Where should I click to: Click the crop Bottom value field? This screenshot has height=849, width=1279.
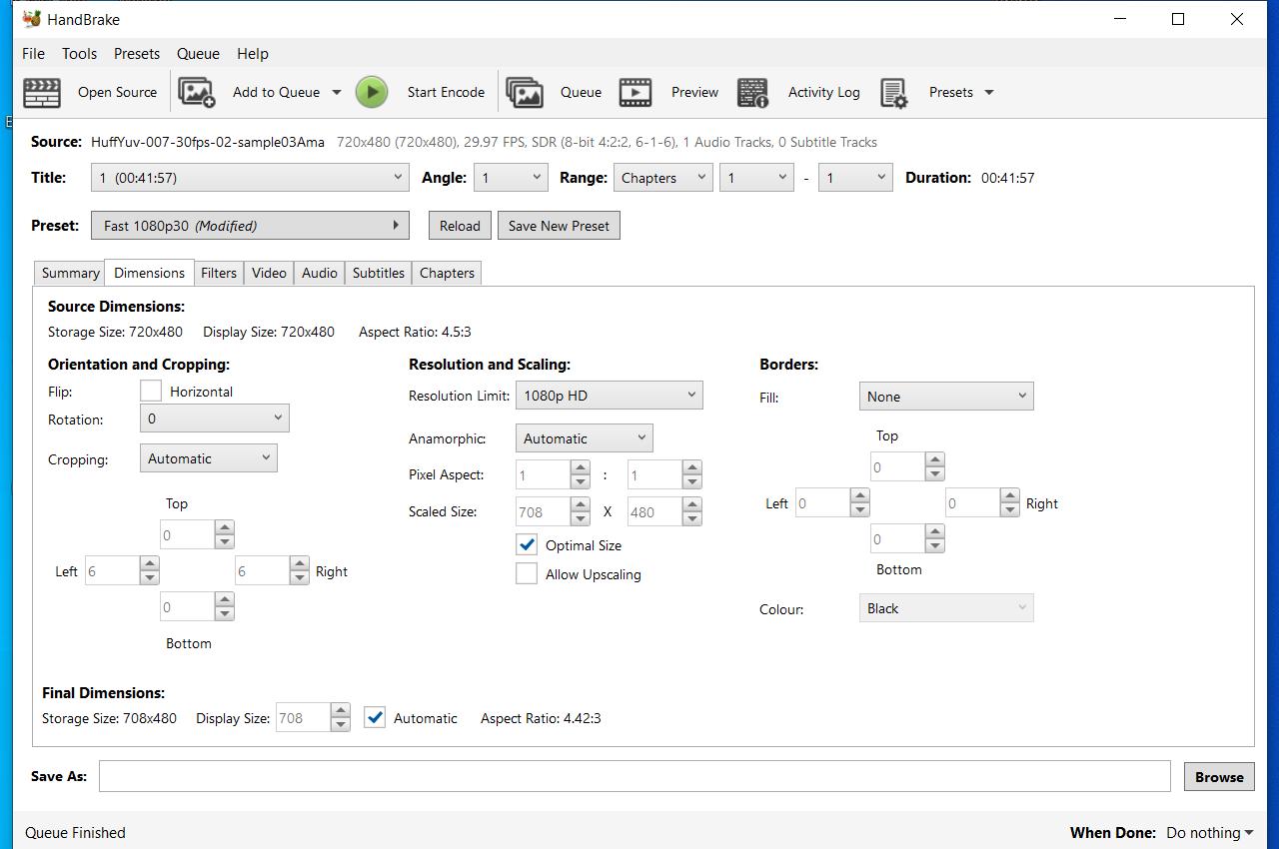coord(187,607)
